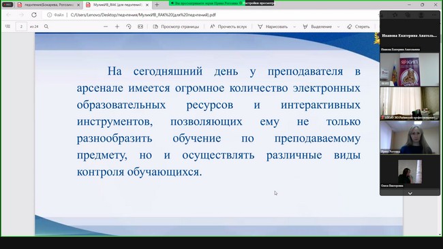Click the page number input field
Viewport: 443px width, 249px height.
coord(21,27)
